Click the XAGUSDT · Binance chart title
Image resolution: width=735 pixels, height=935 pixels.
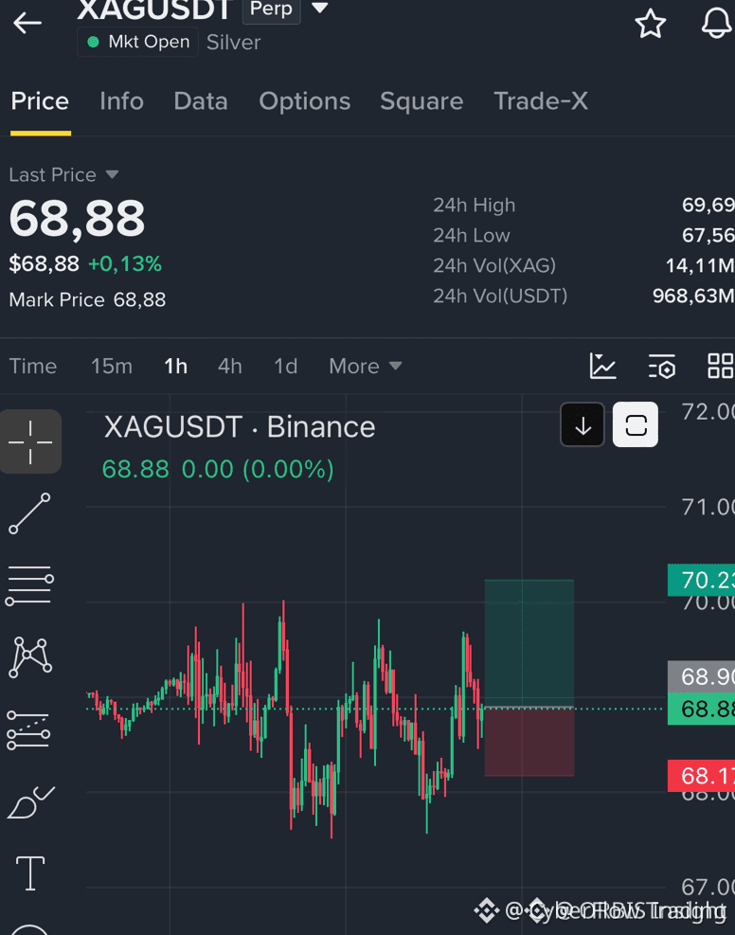point(240,427)
